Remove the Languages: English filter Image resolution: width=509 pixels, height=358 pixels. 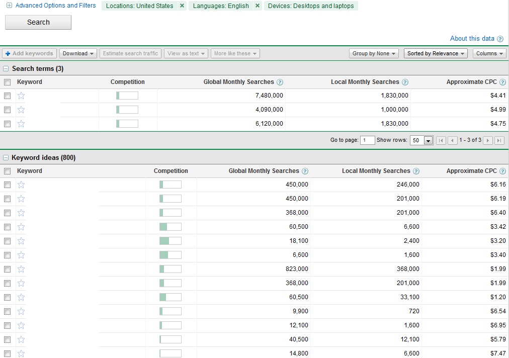(258, 6)
